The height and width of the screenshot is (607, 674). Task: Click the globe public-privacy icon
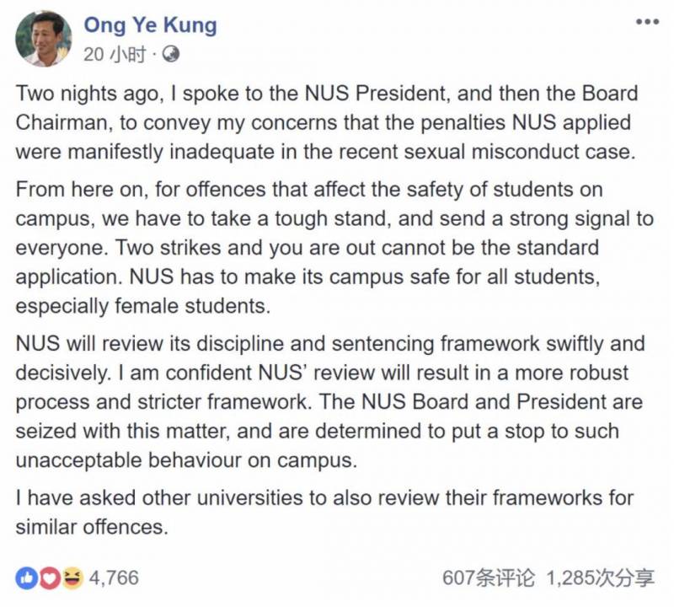pyautogui.click(x=170, y=55)
